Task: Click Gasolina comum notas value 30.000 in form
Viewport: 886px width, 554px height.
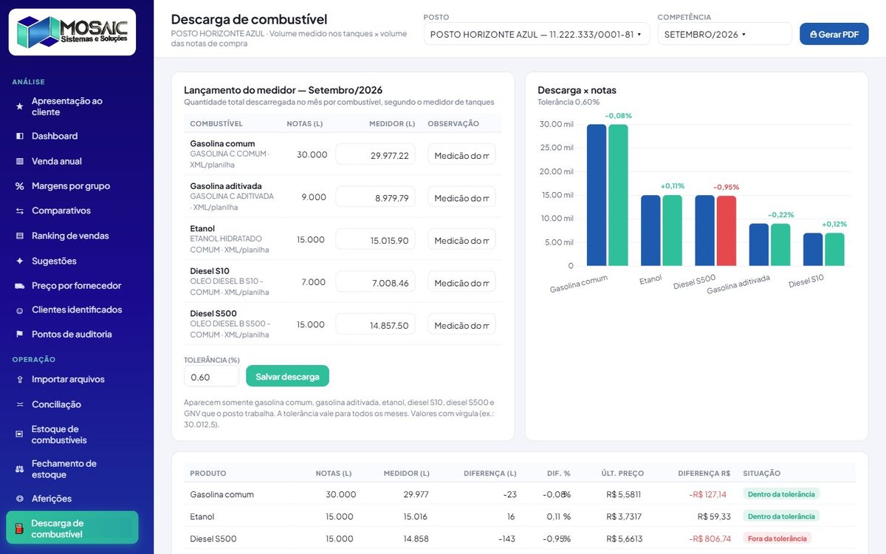Action: [x=312, y=154]
